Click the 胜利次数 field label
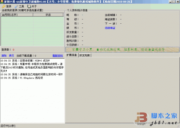 (x=73, y=41)
